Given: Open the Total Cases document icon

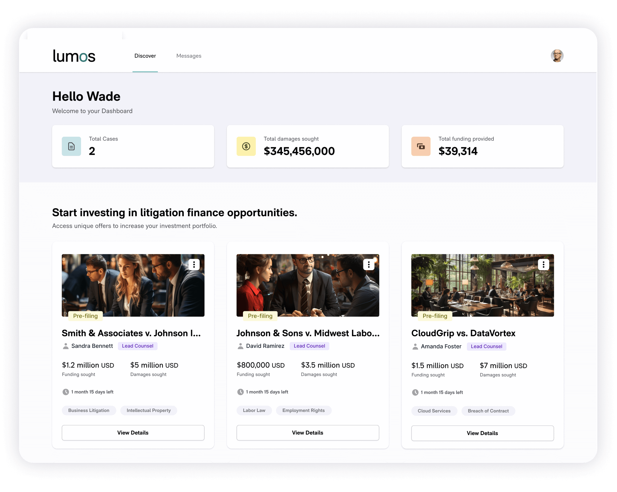Looking at the screenshot, I should click(x=71, y=146).
